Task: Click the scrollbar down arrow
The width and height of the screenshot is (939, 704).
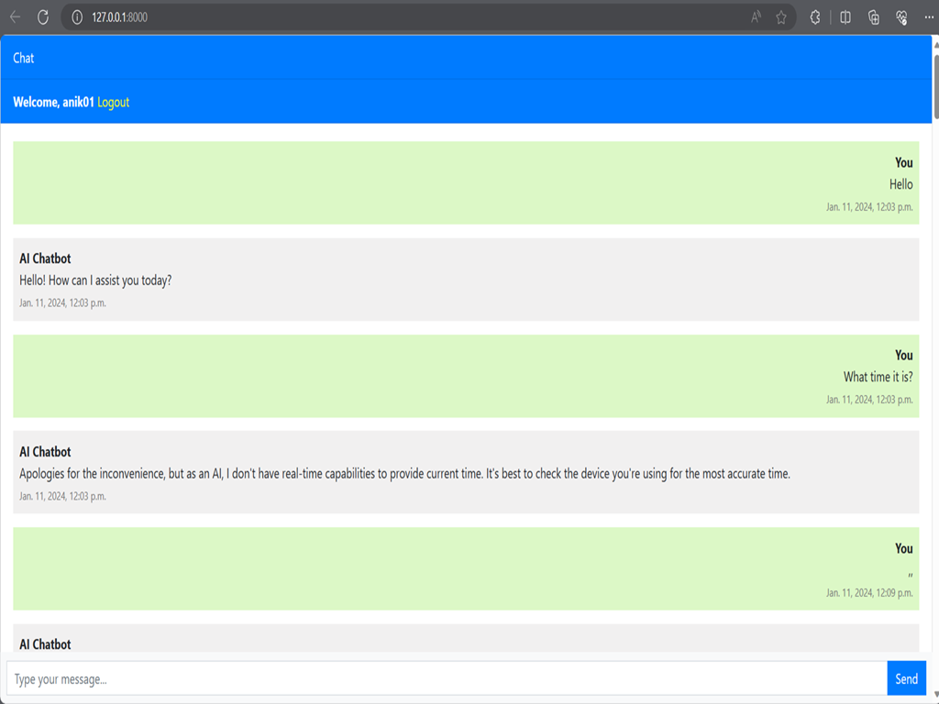Action: click(935, 695)
